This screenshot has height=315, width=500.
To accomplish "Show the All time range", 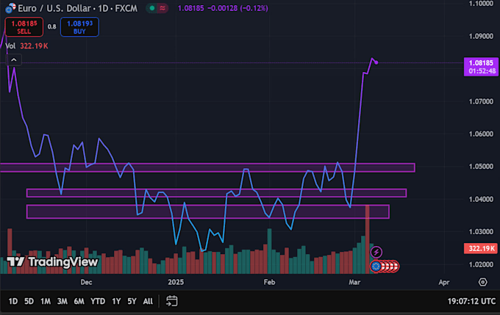I will click(x=148, y=301).
